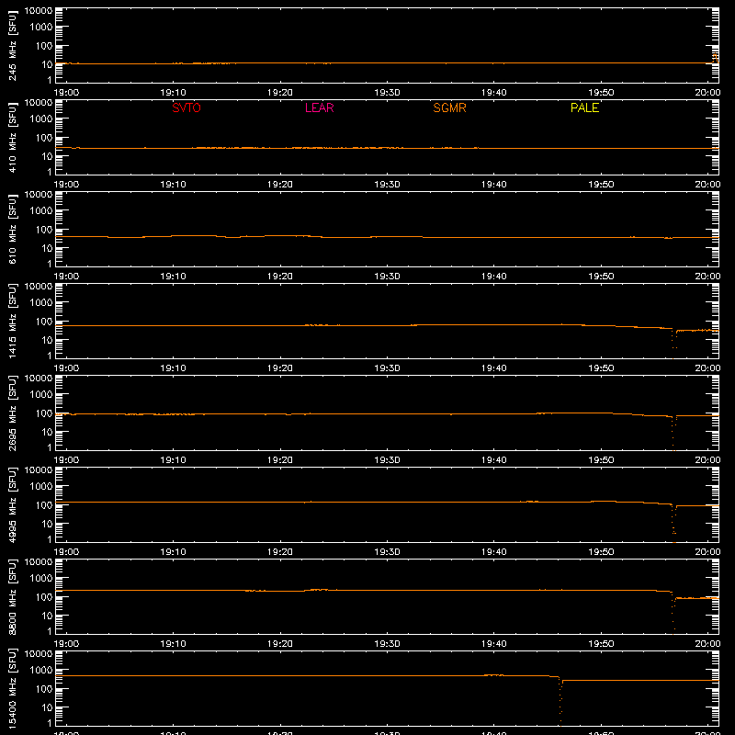The height and width of the screenshot is (735, 735).
Task: Select the 2695 MHz [SFU] axis title
Action: pyautogui.click(x=12, y=413)
